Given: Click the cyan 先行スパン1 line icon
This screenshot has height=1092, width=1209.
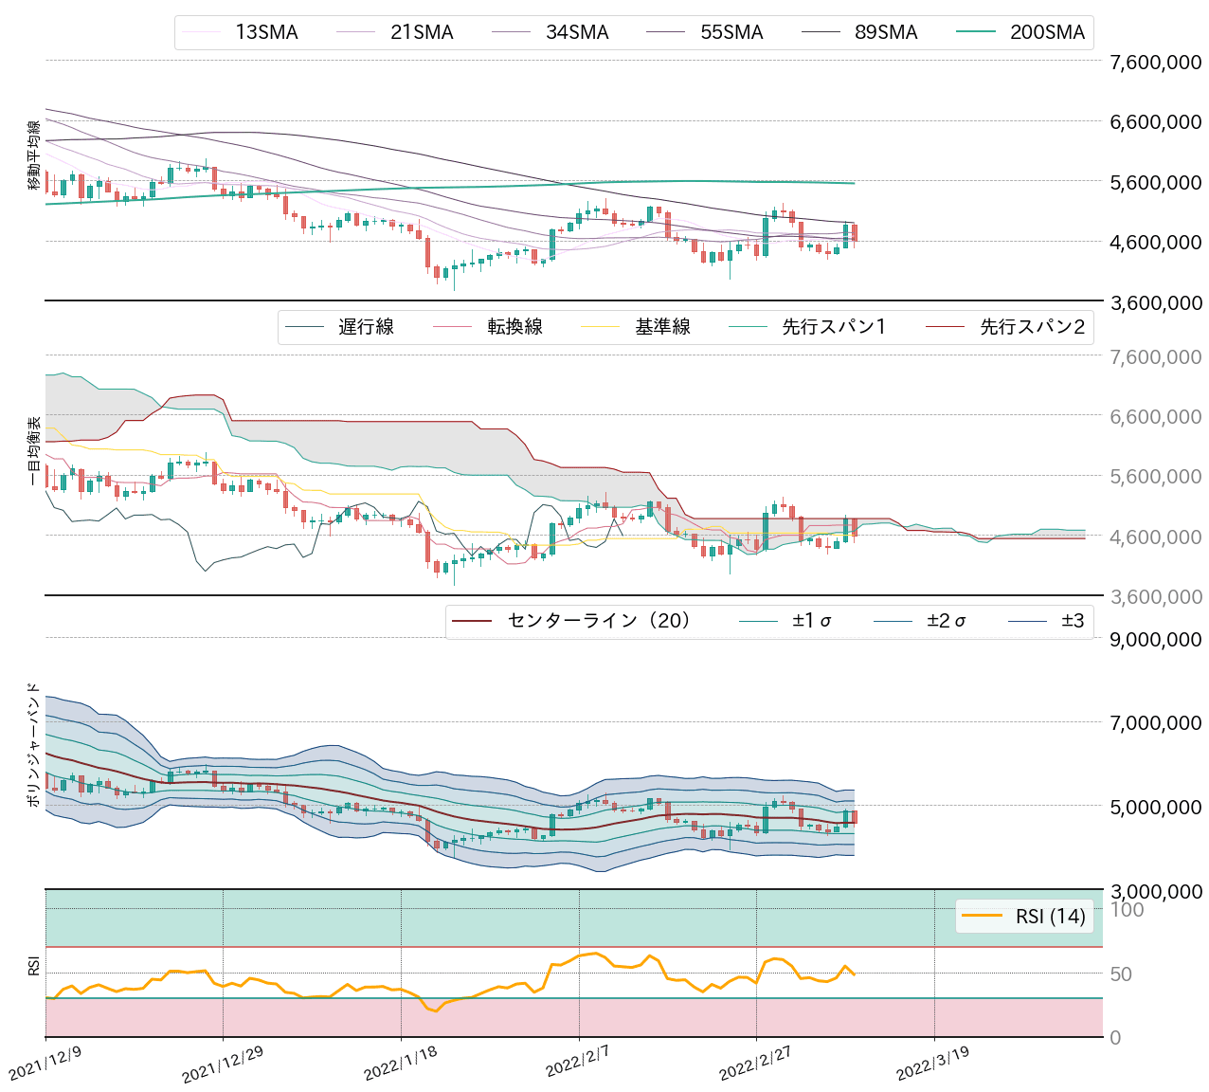Looking at the screenshot, I should coord(748,326).
